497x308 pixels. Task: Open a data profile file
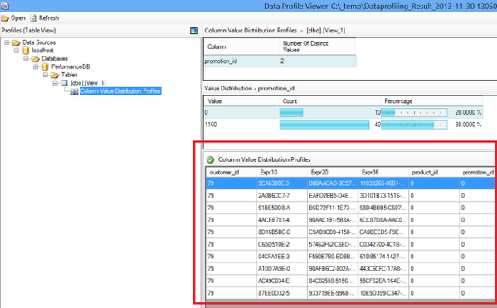(13, 18)
